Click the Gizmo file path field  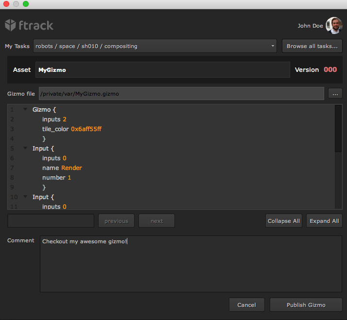coord(181,94)
